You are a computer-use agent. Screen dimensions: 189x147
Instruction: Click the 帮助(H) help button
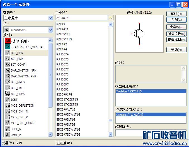176,50
